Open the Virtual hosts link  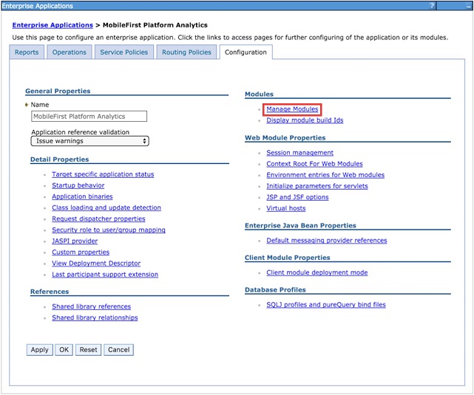tap(286, 208)
